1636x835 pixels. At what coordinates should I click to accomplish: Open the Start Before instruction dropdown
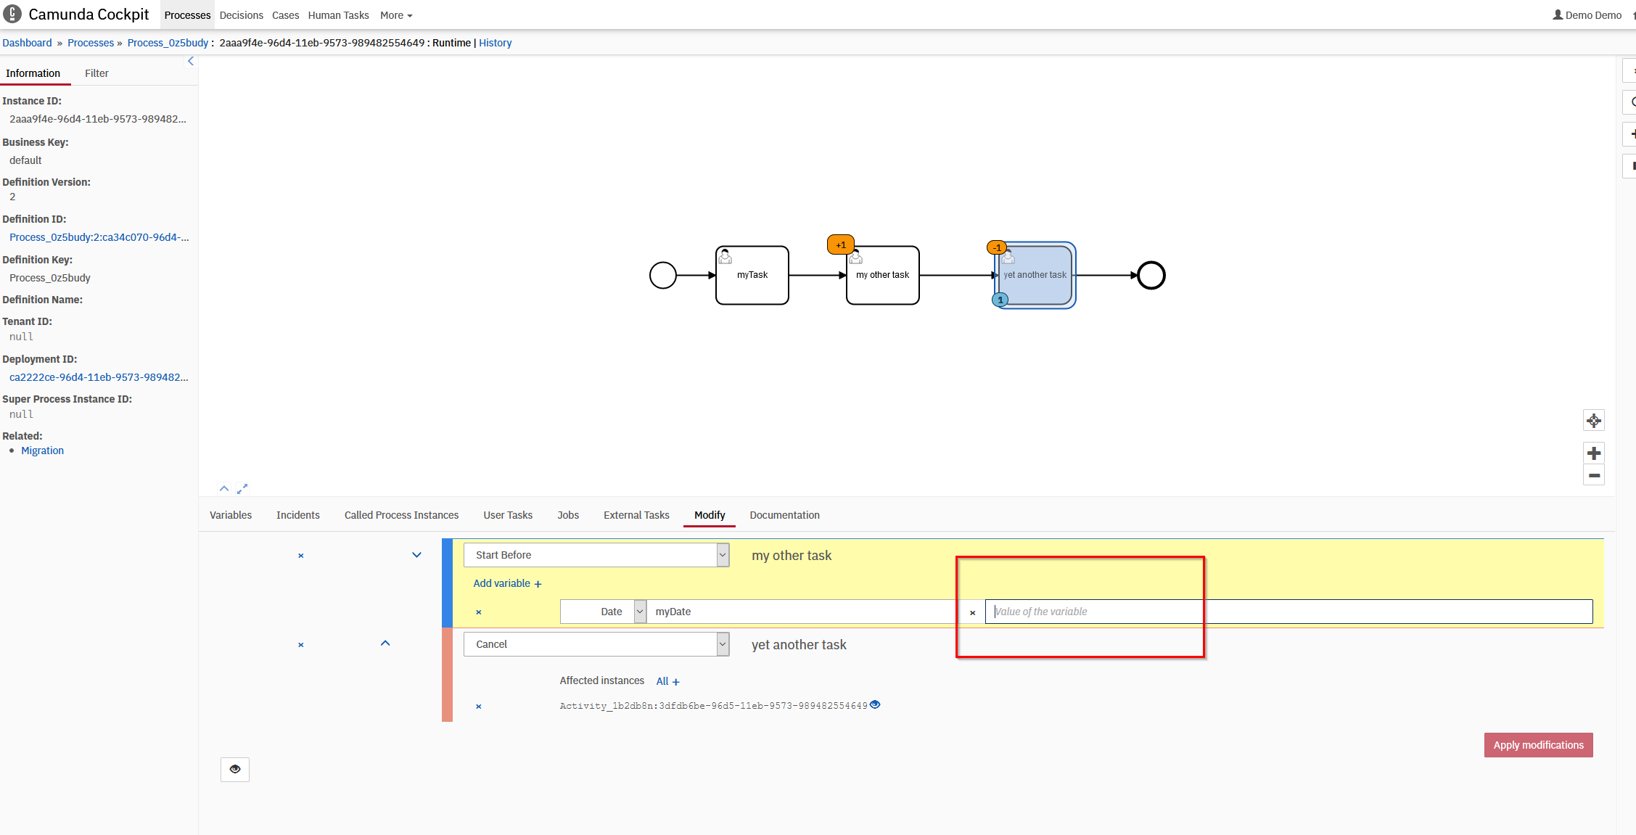coord(596,555)
